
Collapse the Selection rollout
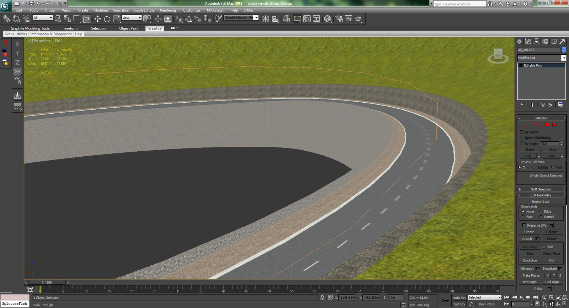(x=541, y=118)
